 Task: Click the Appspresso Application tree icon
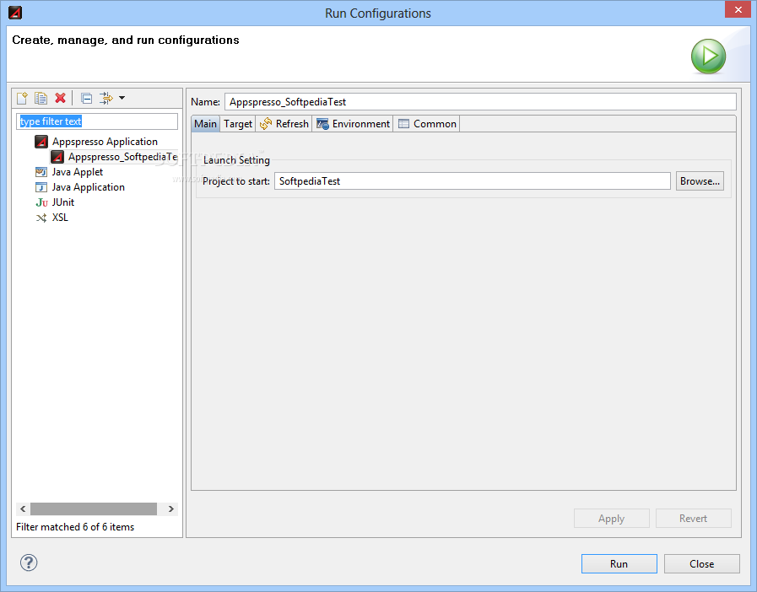41,142
